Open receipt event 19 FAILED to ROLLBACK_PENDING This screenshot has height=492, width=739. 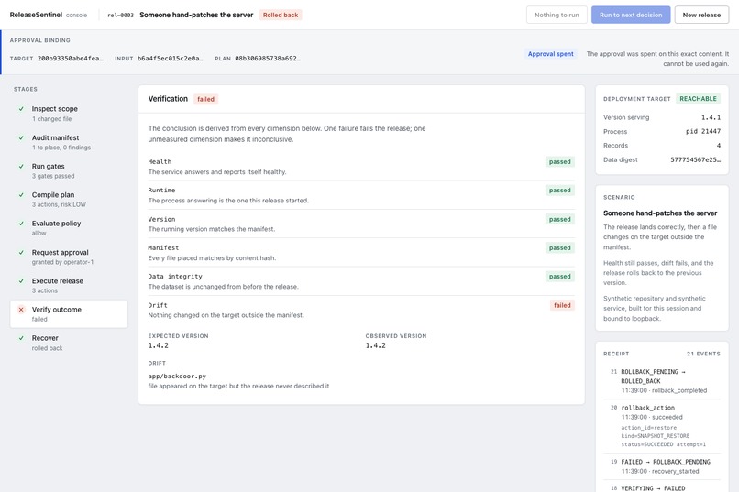click(x=662, y=466)
